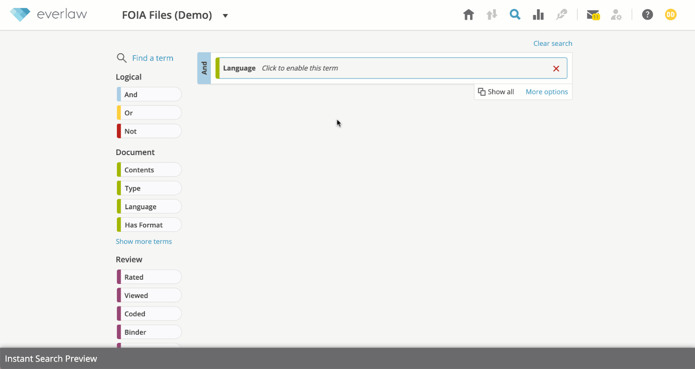The image size is (695, 369).
Task: Open the Home page icon
Action: [x=468, y=15]
